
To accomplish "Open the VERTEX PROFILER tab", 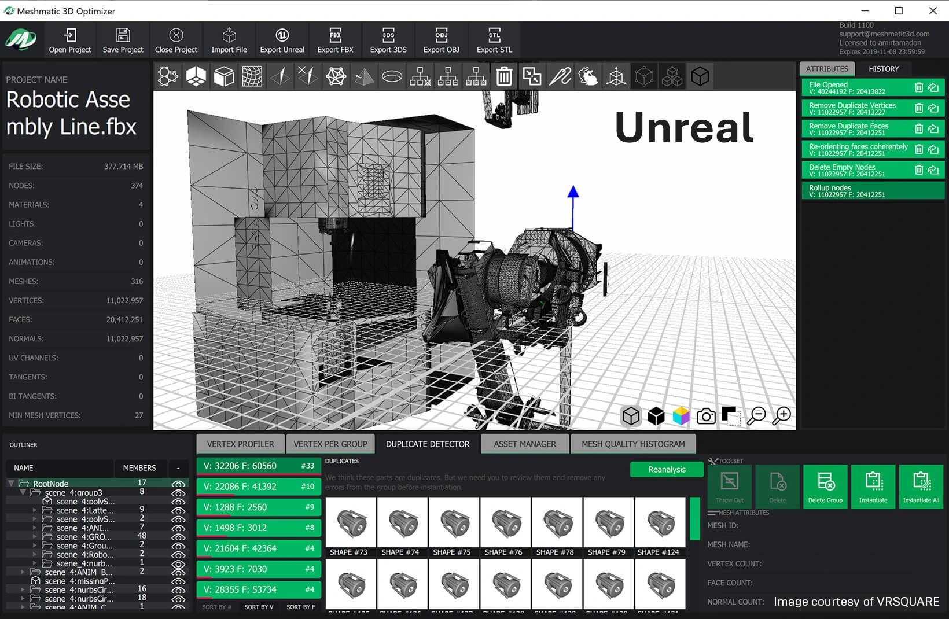I will [241, 444].
